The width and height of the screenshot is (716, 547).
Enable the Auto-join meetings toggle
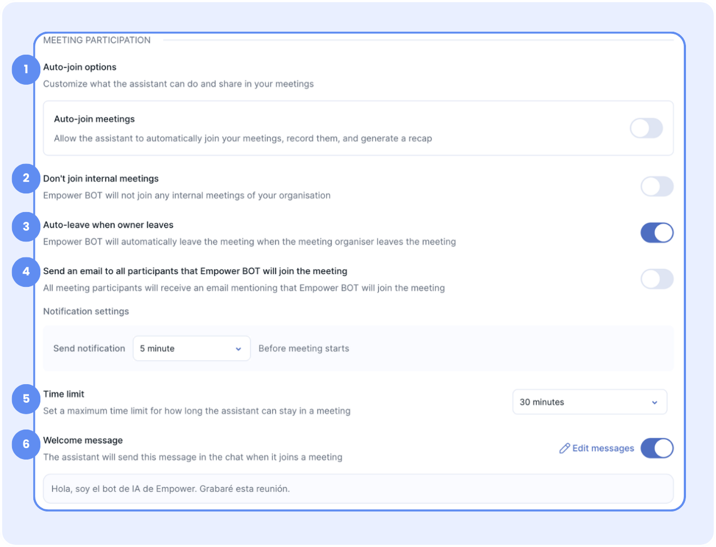pyautogui.click(x=646, y=128)
